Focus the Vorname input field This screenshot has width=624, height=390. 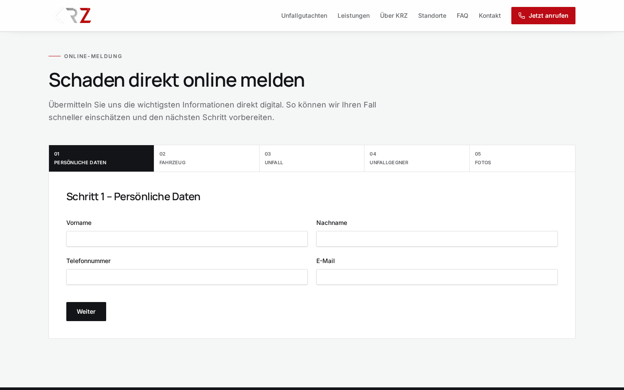point(187,239)
